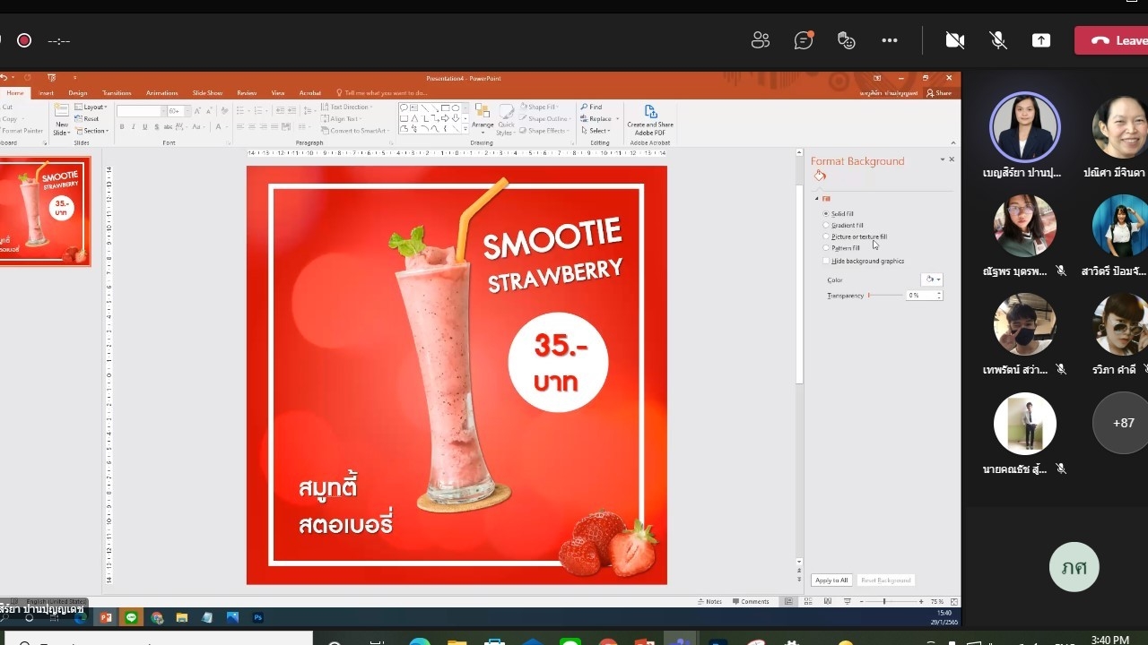This screenshot has height=645, width=1148.
Task: Click the Photoshop icon in the shared taskbar
Action: point(258,617)
